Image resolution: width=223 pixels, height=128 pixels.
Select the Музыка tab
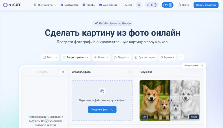point(167,57)
